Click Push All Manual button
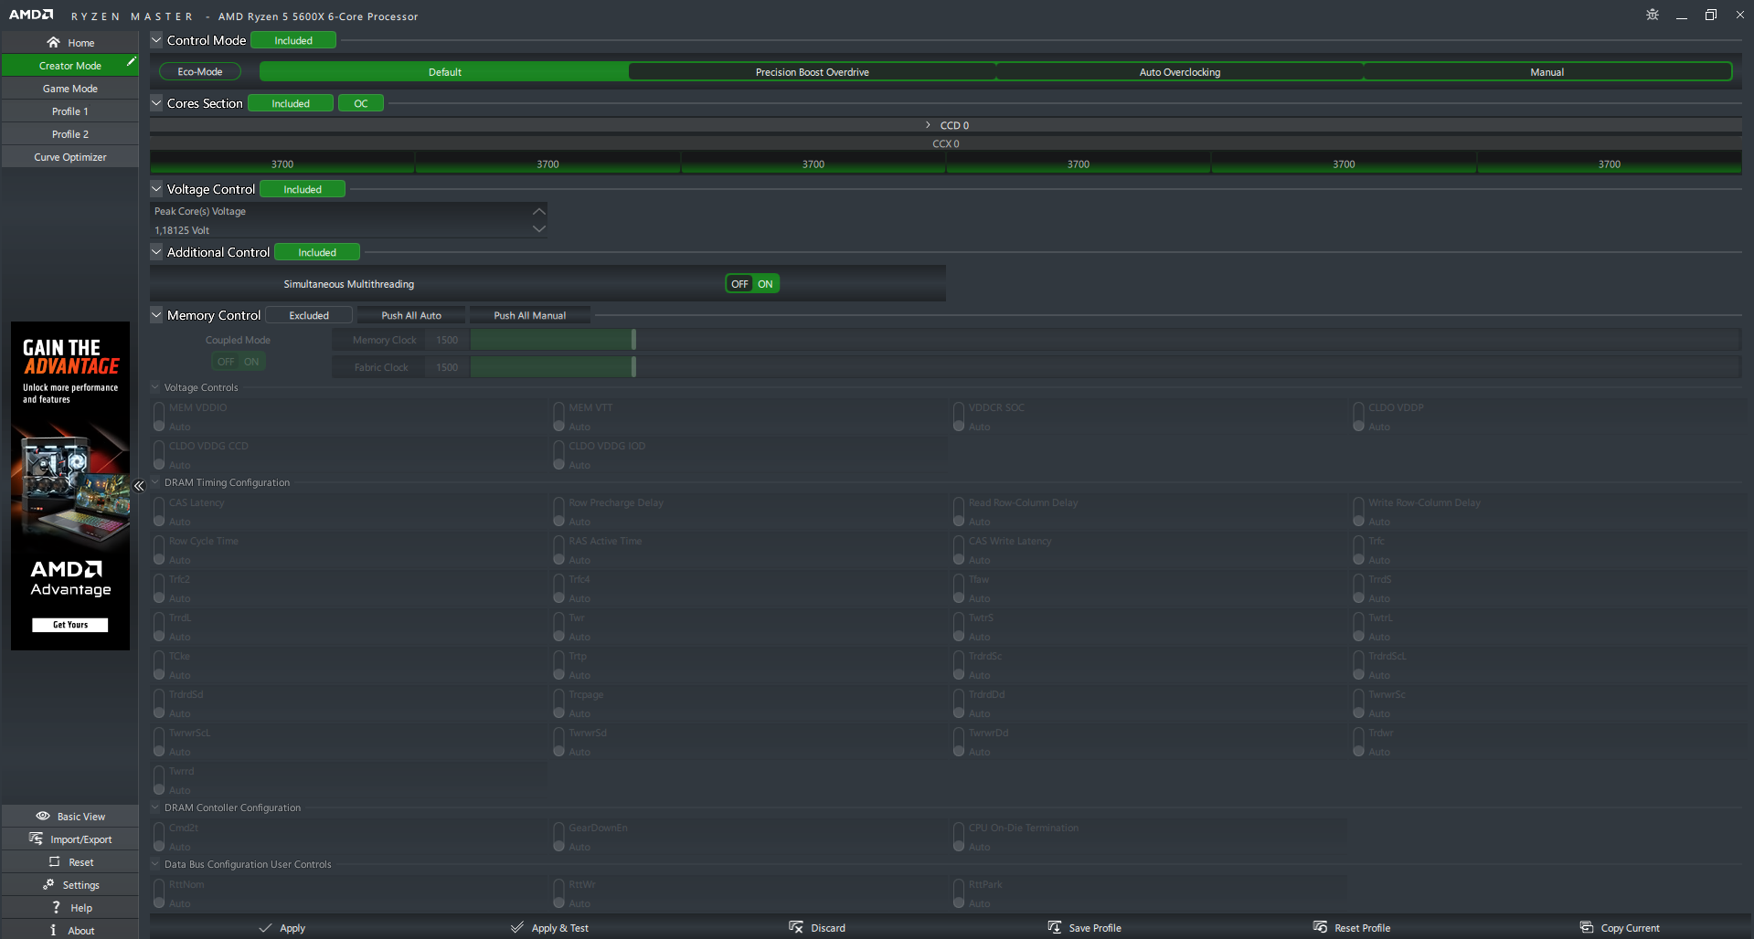The image size is (1754, 939). click(x=530, y=315)
